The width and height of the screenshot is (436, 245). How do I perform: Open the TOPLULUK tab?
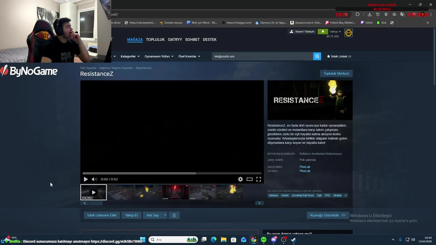pos(155,39)
